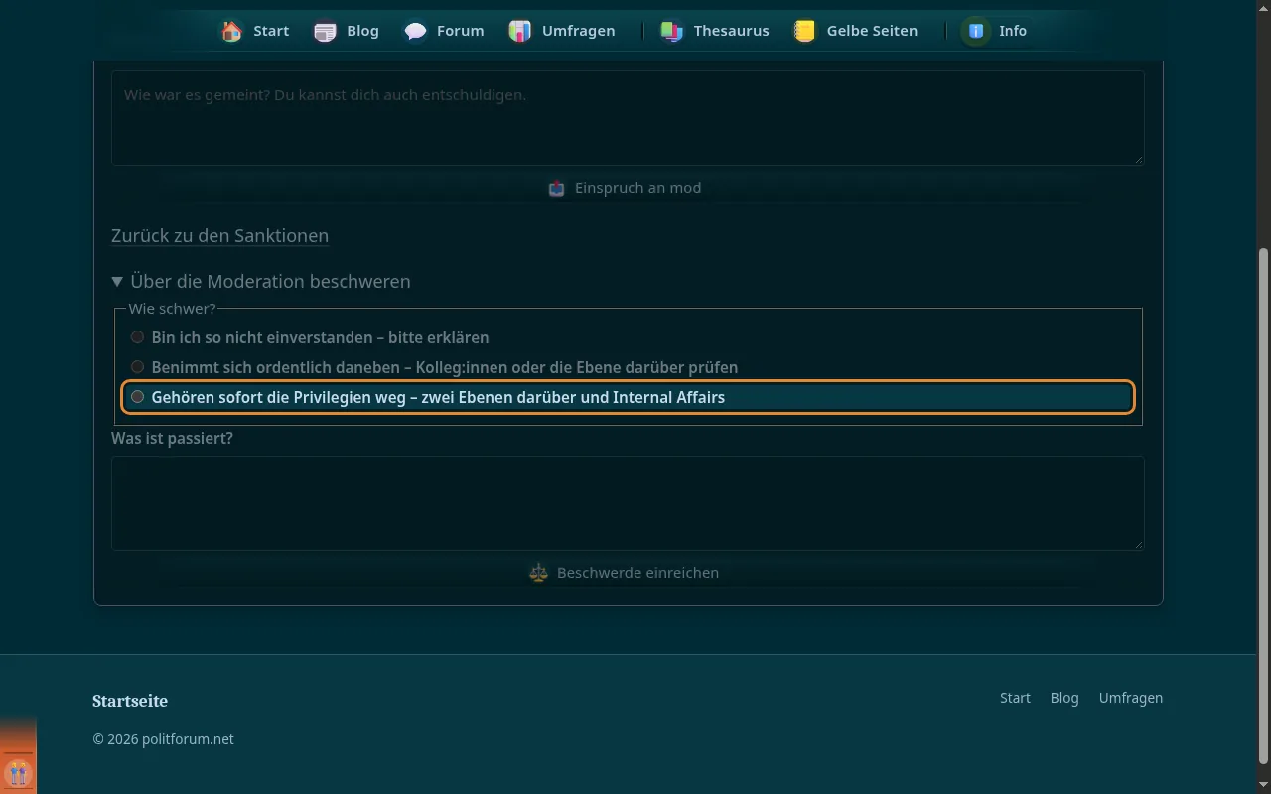
Task: Click the vertical page scrollbar thumb
Action: point(1263,506)
